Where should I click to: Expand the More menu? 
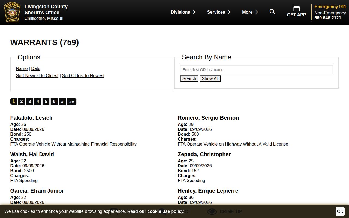250,12
